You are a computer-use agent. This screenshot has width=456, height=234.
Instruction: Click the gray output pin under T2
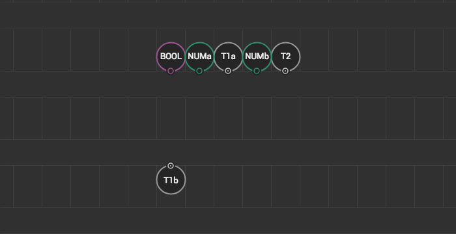[285, 71]
